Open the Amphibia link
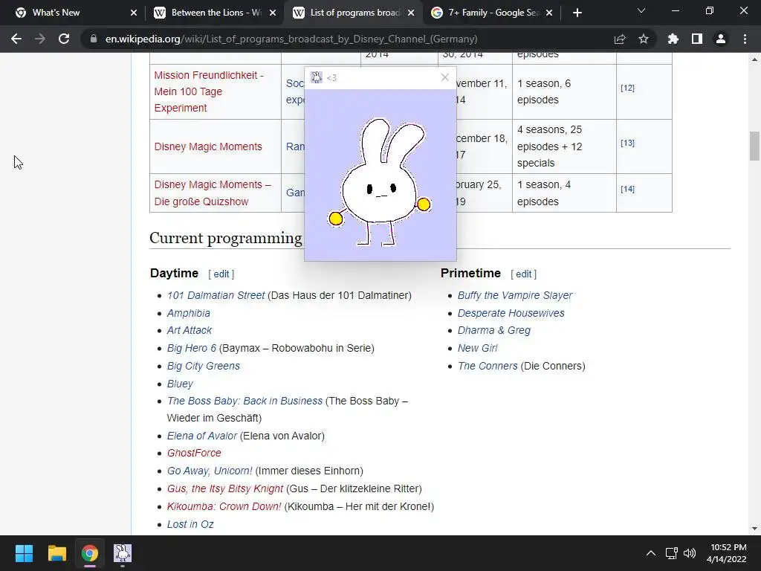 coord(188,313)
